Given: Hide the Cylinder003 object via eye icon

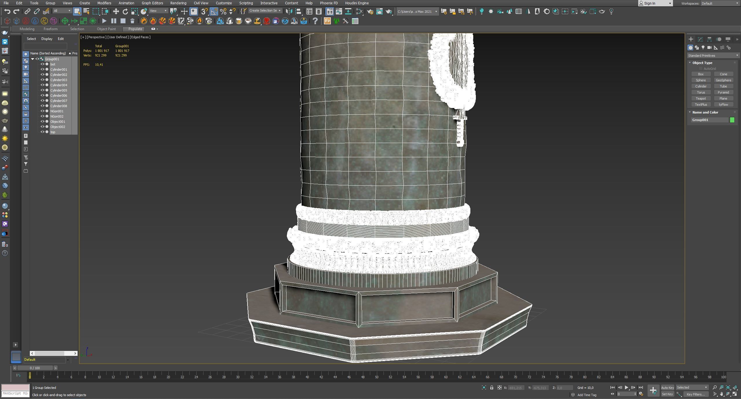Looking at the screenshot, I should click(42, 80).
